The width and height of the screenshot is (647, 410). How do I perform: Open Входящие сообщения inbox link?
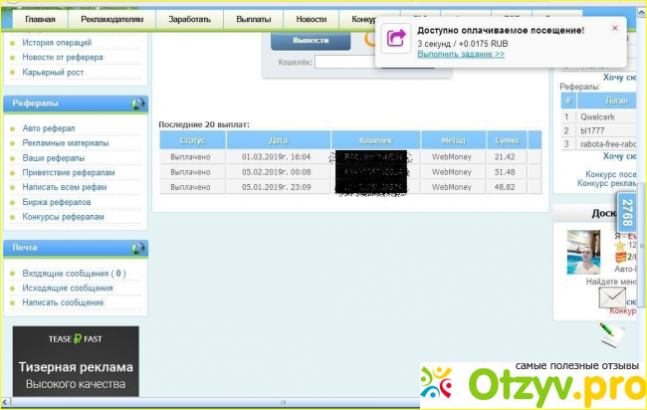[x=74, y=273]
